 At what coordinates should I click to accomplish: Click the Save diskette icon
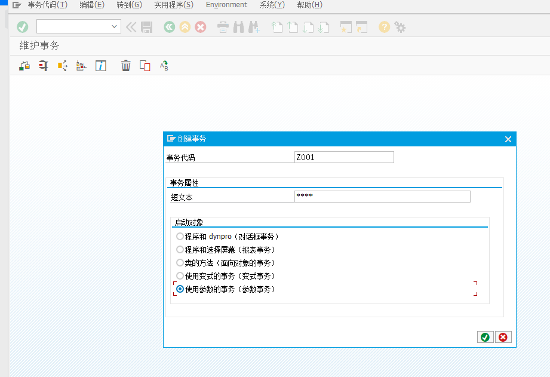[147, 27]
